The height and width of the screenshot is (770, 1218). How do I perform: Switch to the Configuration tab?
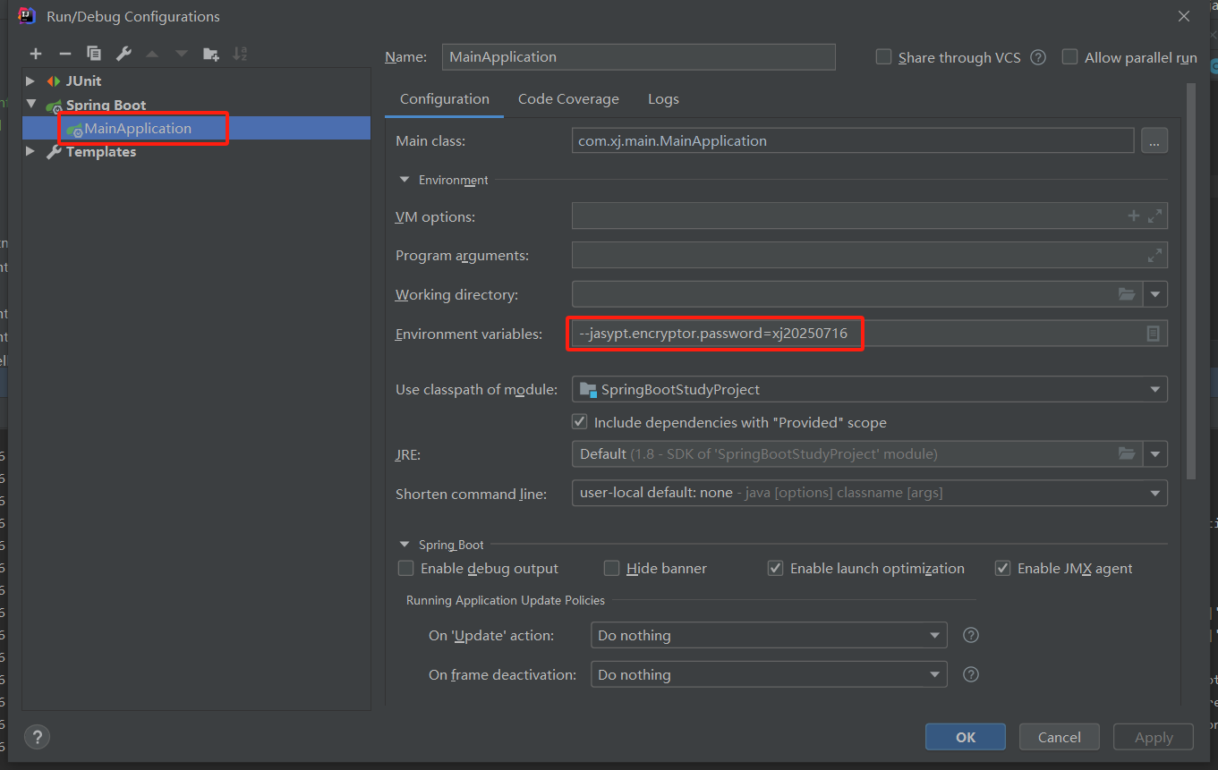445,99
